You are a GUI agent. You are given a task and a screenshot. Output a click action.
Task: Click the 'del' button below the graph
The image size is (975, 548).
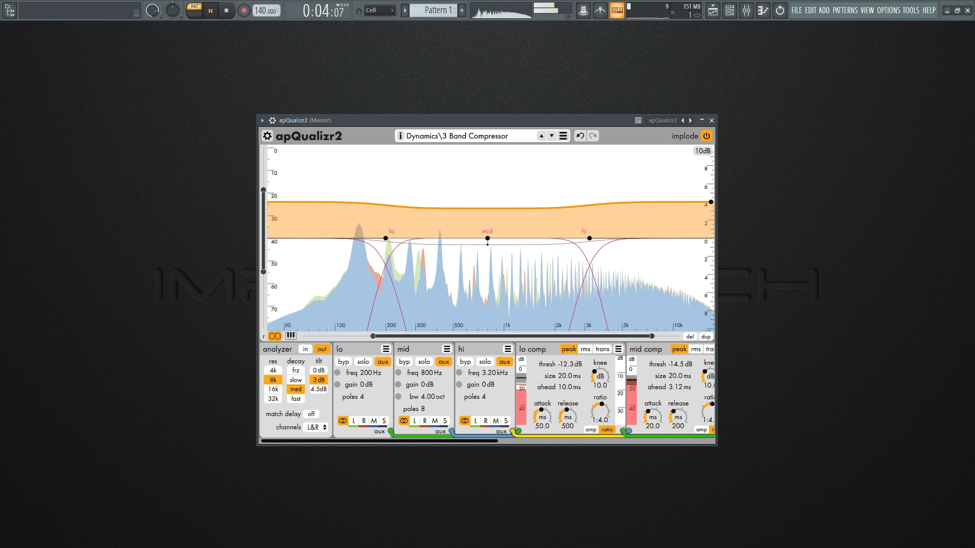(690, 336)
